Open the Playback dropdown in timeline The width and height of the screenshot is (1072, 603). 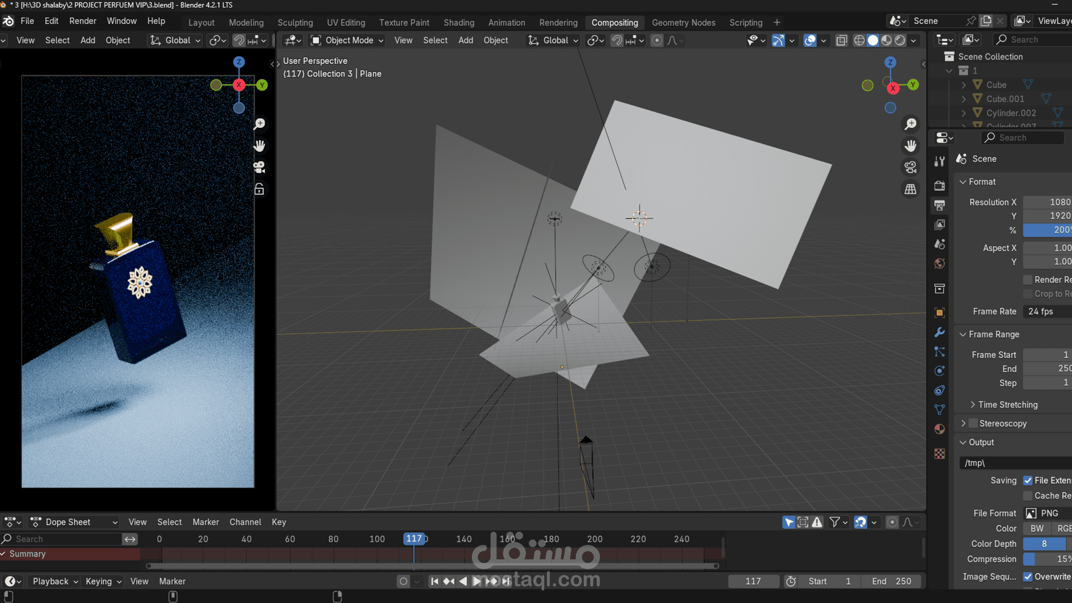pos(55,581)
